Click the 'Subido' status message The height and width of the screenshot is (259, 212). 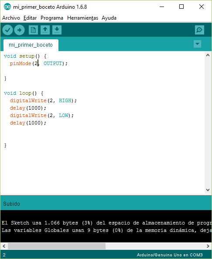click(11, 204)
